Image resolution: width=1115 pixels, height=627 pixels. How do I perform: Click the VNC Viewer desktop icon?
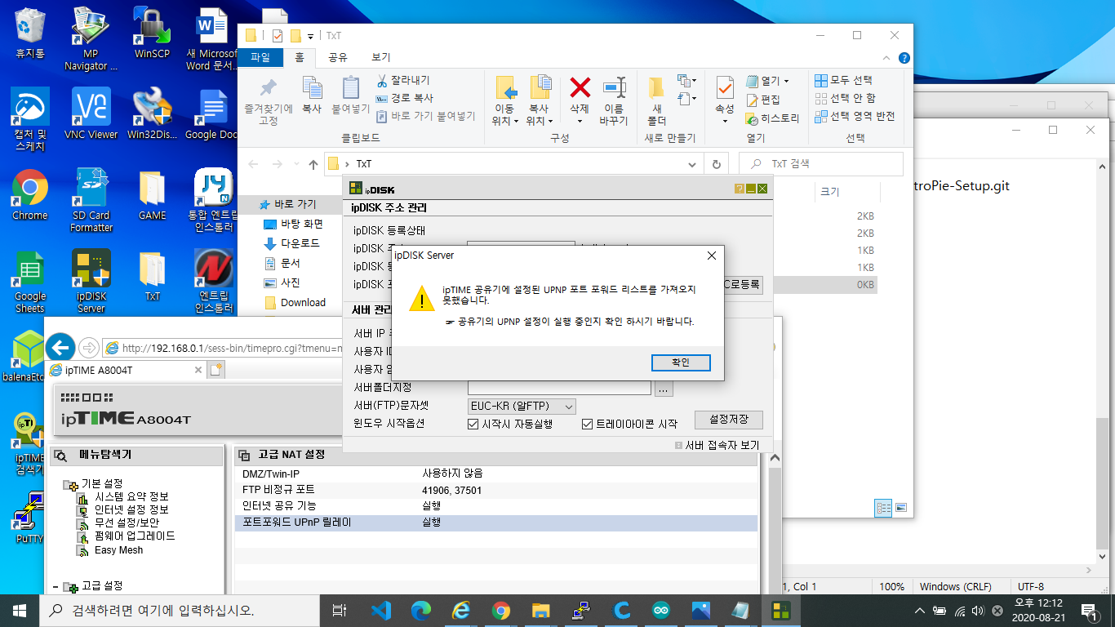[x=91, y=114]
